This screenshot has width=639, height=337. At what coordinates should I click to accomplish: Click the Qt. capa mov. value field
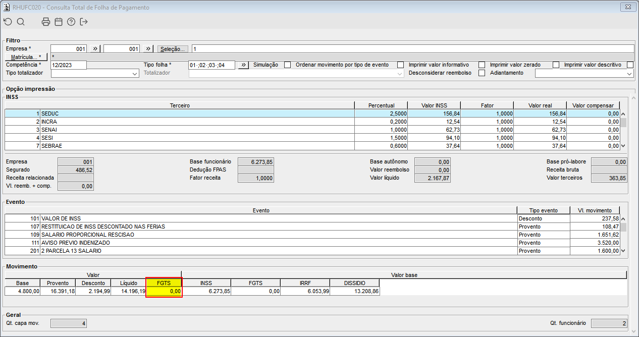(69, 323)
